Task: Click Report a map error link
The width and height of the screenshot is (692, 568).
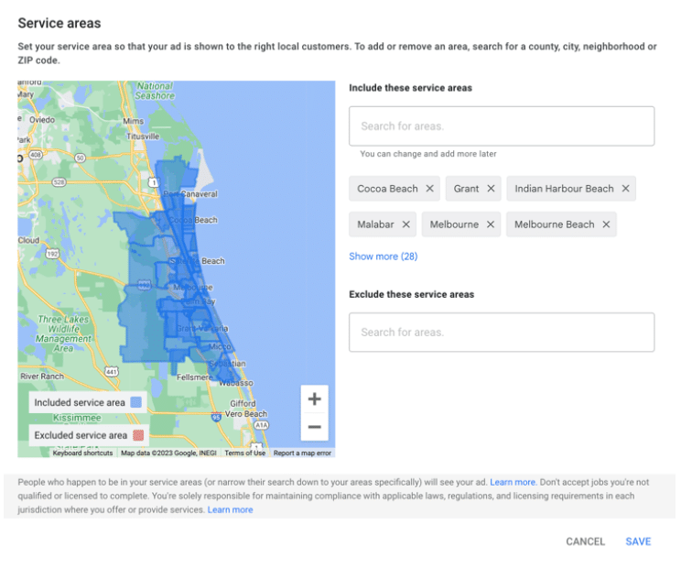Action: coord(302,453)
